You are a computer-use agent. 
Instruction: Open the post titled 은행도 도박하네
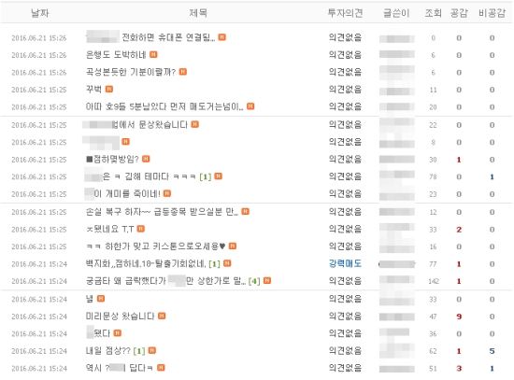116,55
